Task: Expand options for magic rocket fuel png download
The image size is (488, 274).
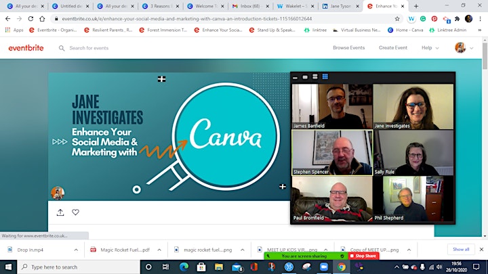Action: [243, 250]
